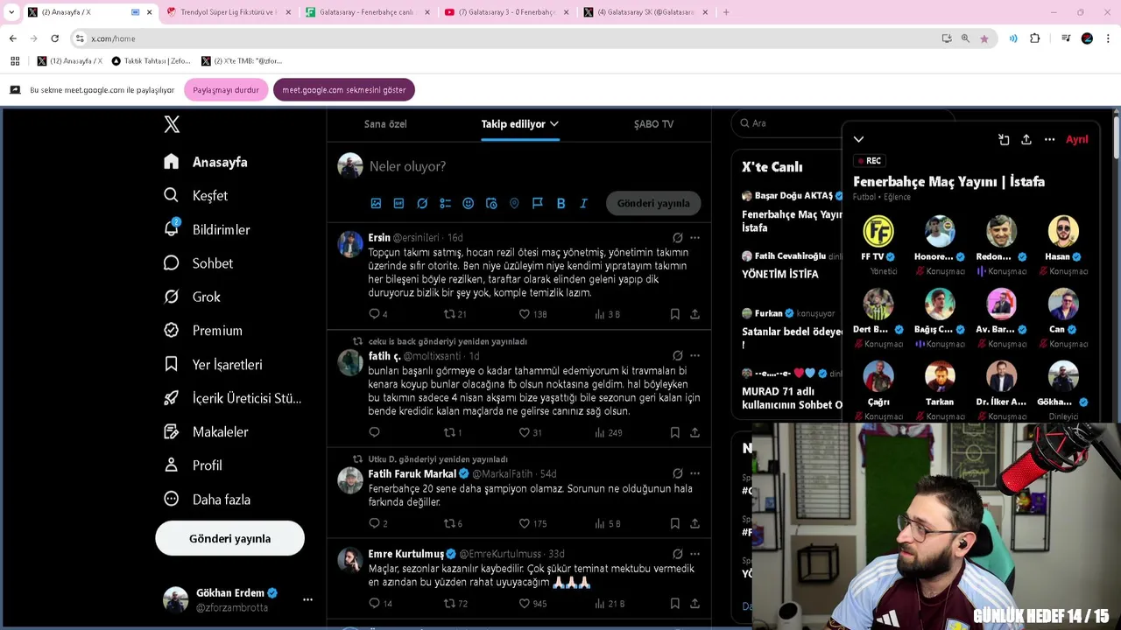Click meet.google.com sekmesini göster button
Image resolution: width=1121 pixels, height=630 pixels.
[343, 90]
